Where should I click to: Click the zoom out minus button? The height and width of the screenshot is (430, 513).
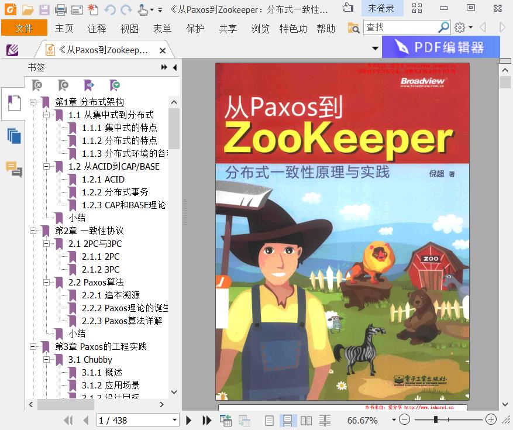point(405,419)
